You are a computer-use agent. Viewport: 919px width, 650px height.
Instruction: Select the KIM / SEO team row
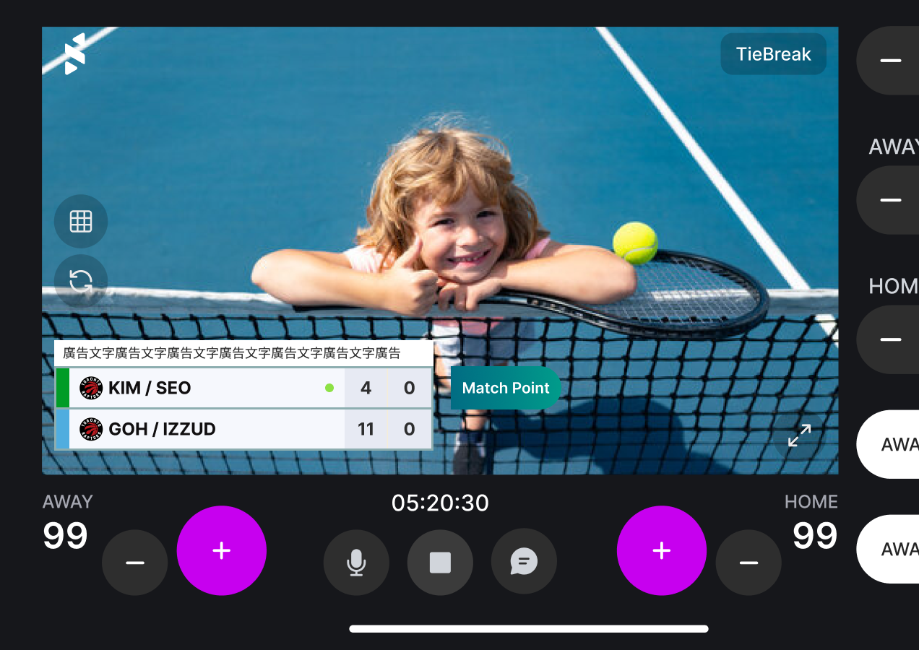(244, 388)
